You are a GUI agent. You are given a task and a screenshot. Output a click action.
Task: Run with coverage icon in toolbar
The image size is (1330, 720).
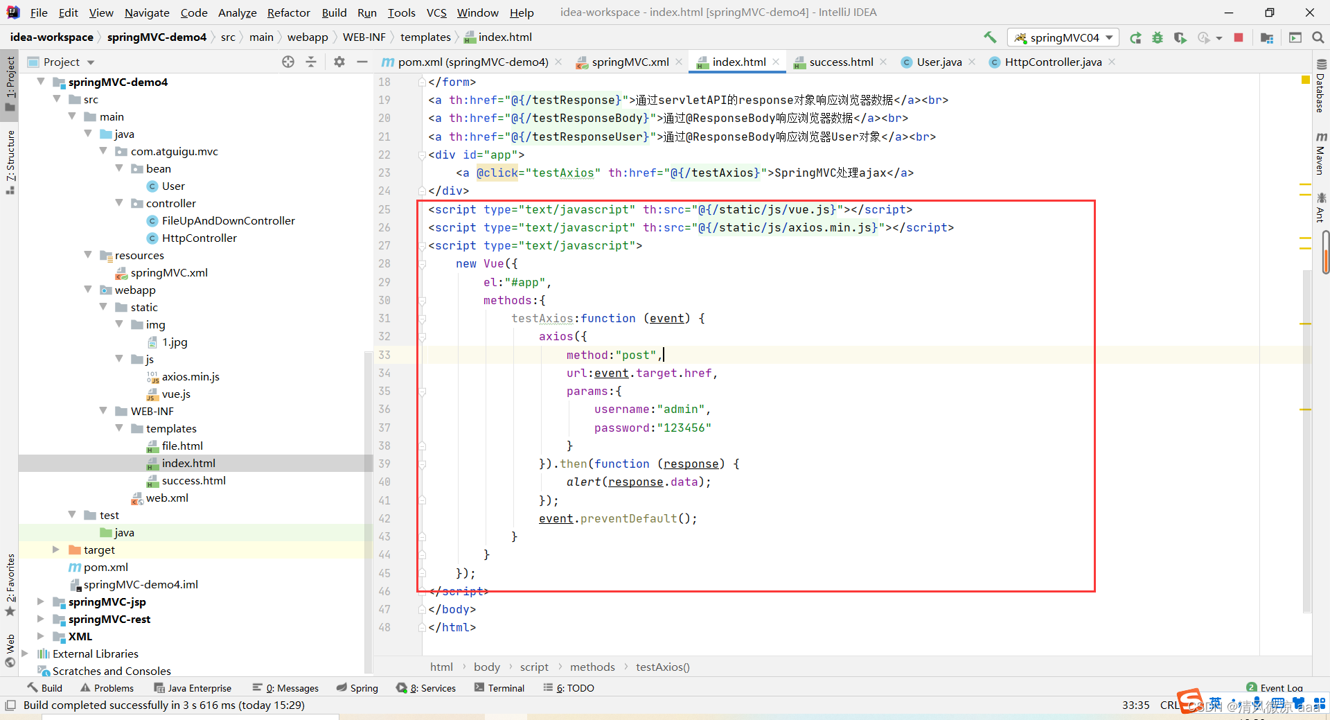point(1180,37)
